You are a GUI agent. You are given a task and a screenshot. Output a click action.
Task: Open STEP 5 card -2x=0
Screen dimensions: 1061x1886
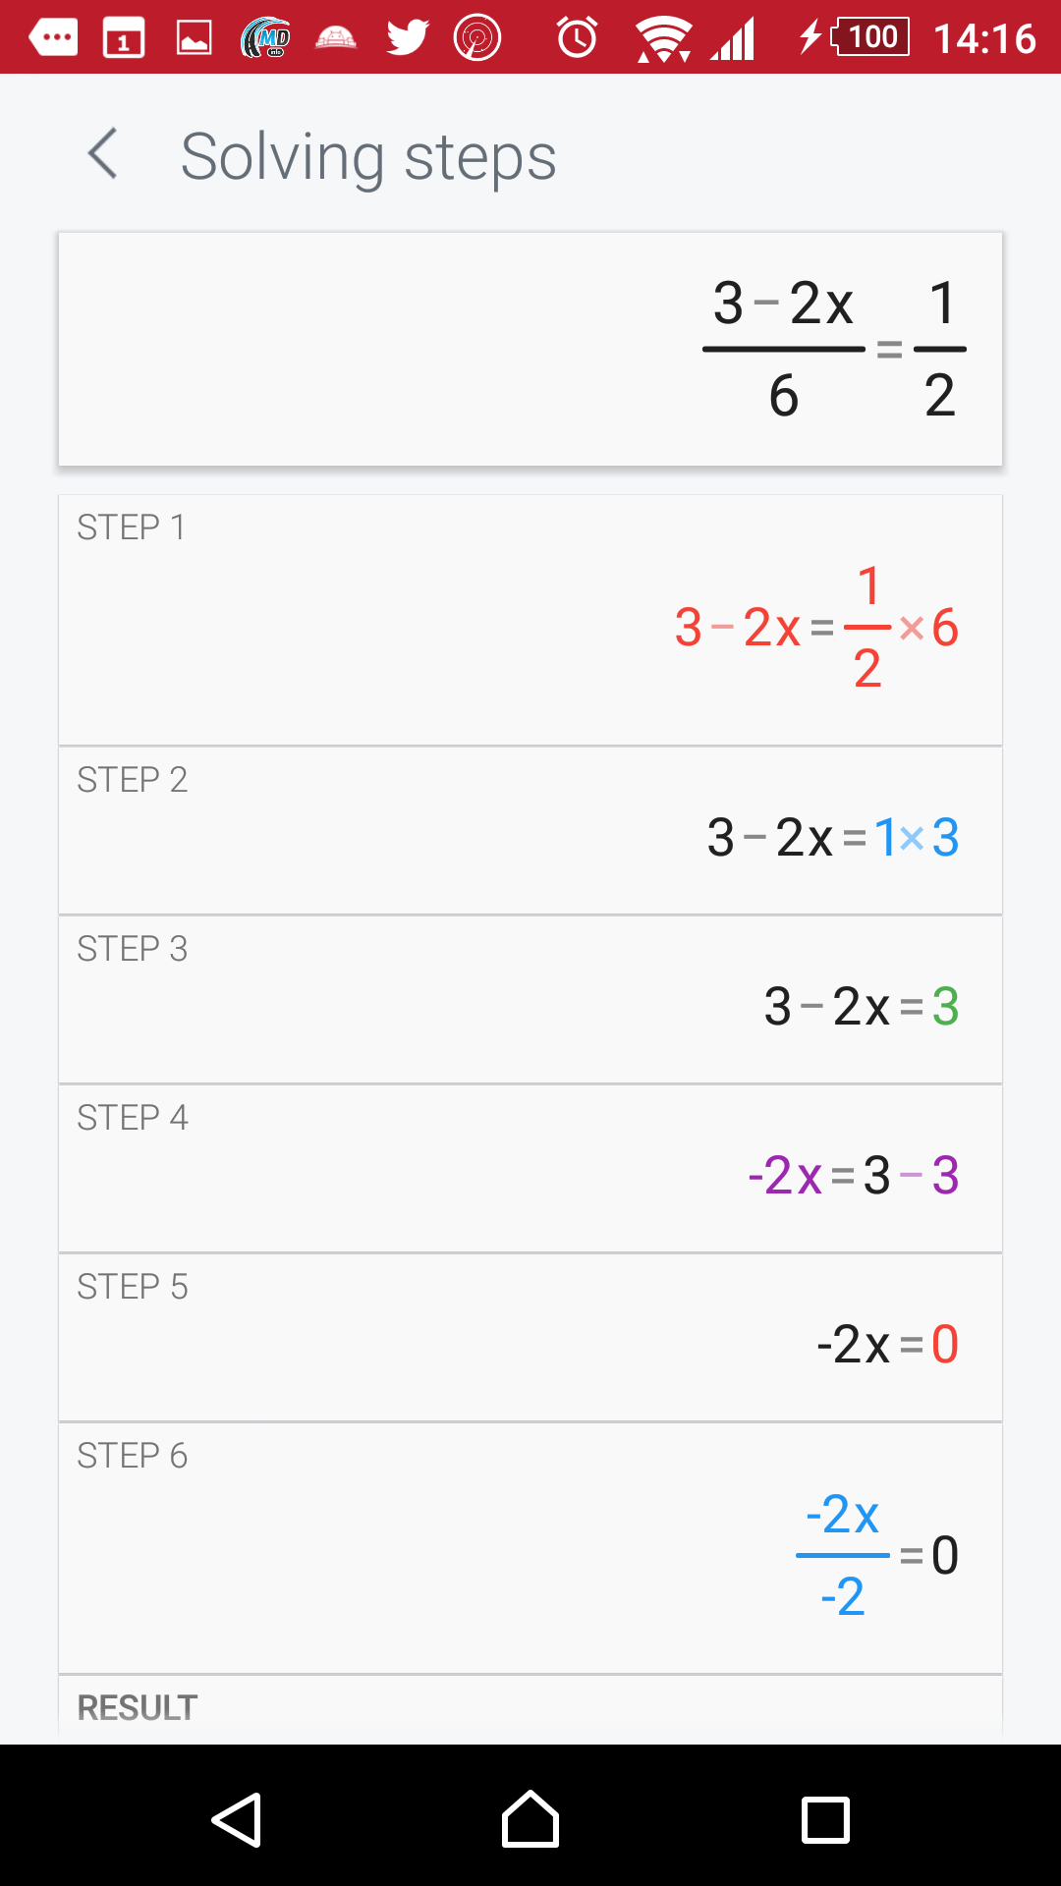coord(530,1338)
